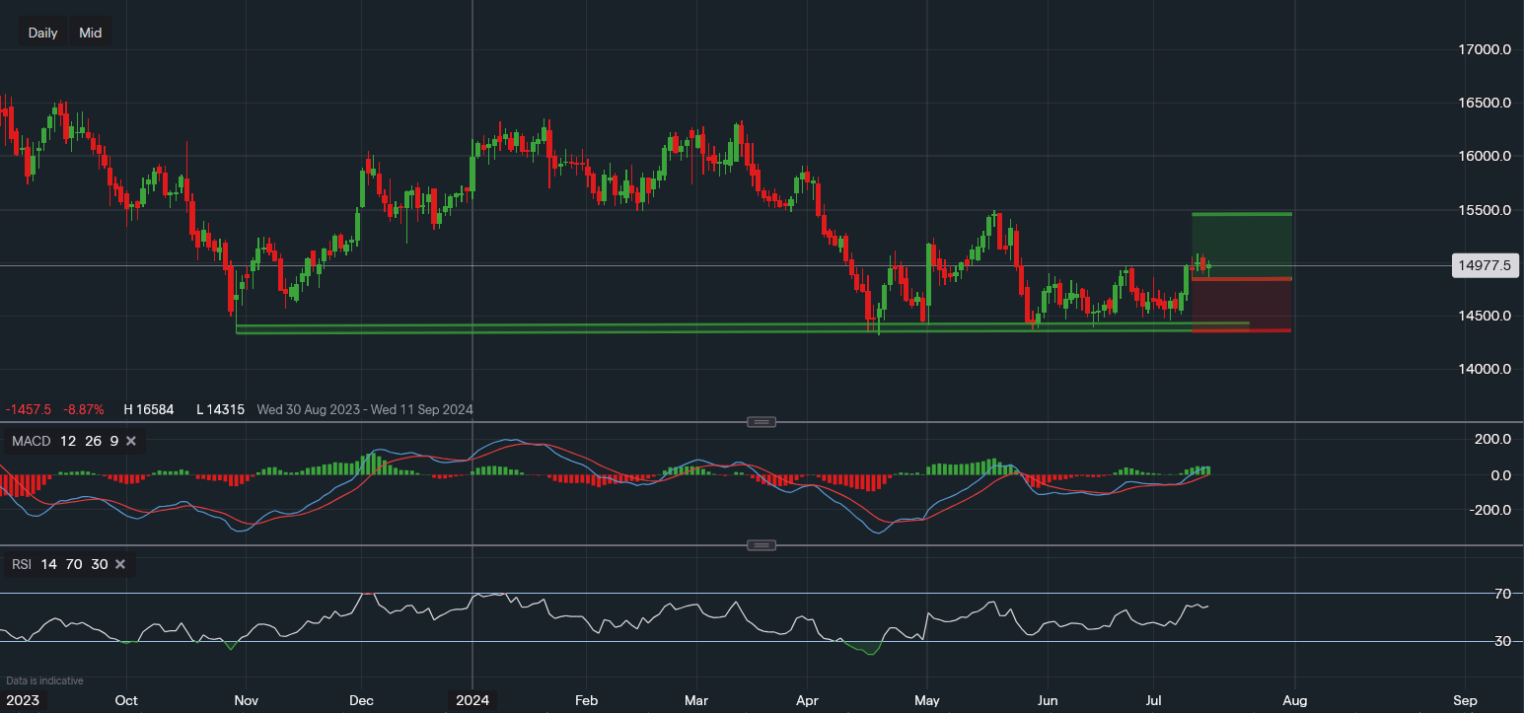Open the Daily timeframe selector
The image size is (1524, 713).
(42, 33)
